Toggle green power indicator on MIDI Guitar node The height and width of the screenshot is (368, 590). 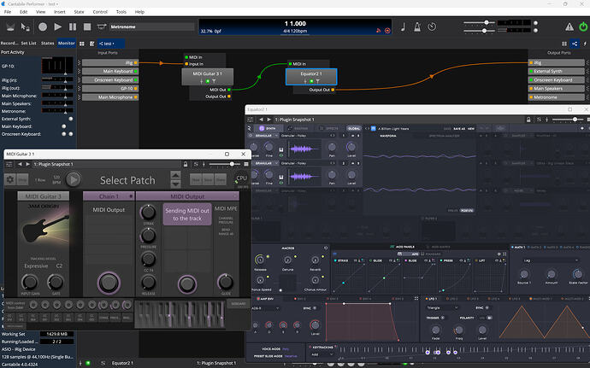point(207,81)
